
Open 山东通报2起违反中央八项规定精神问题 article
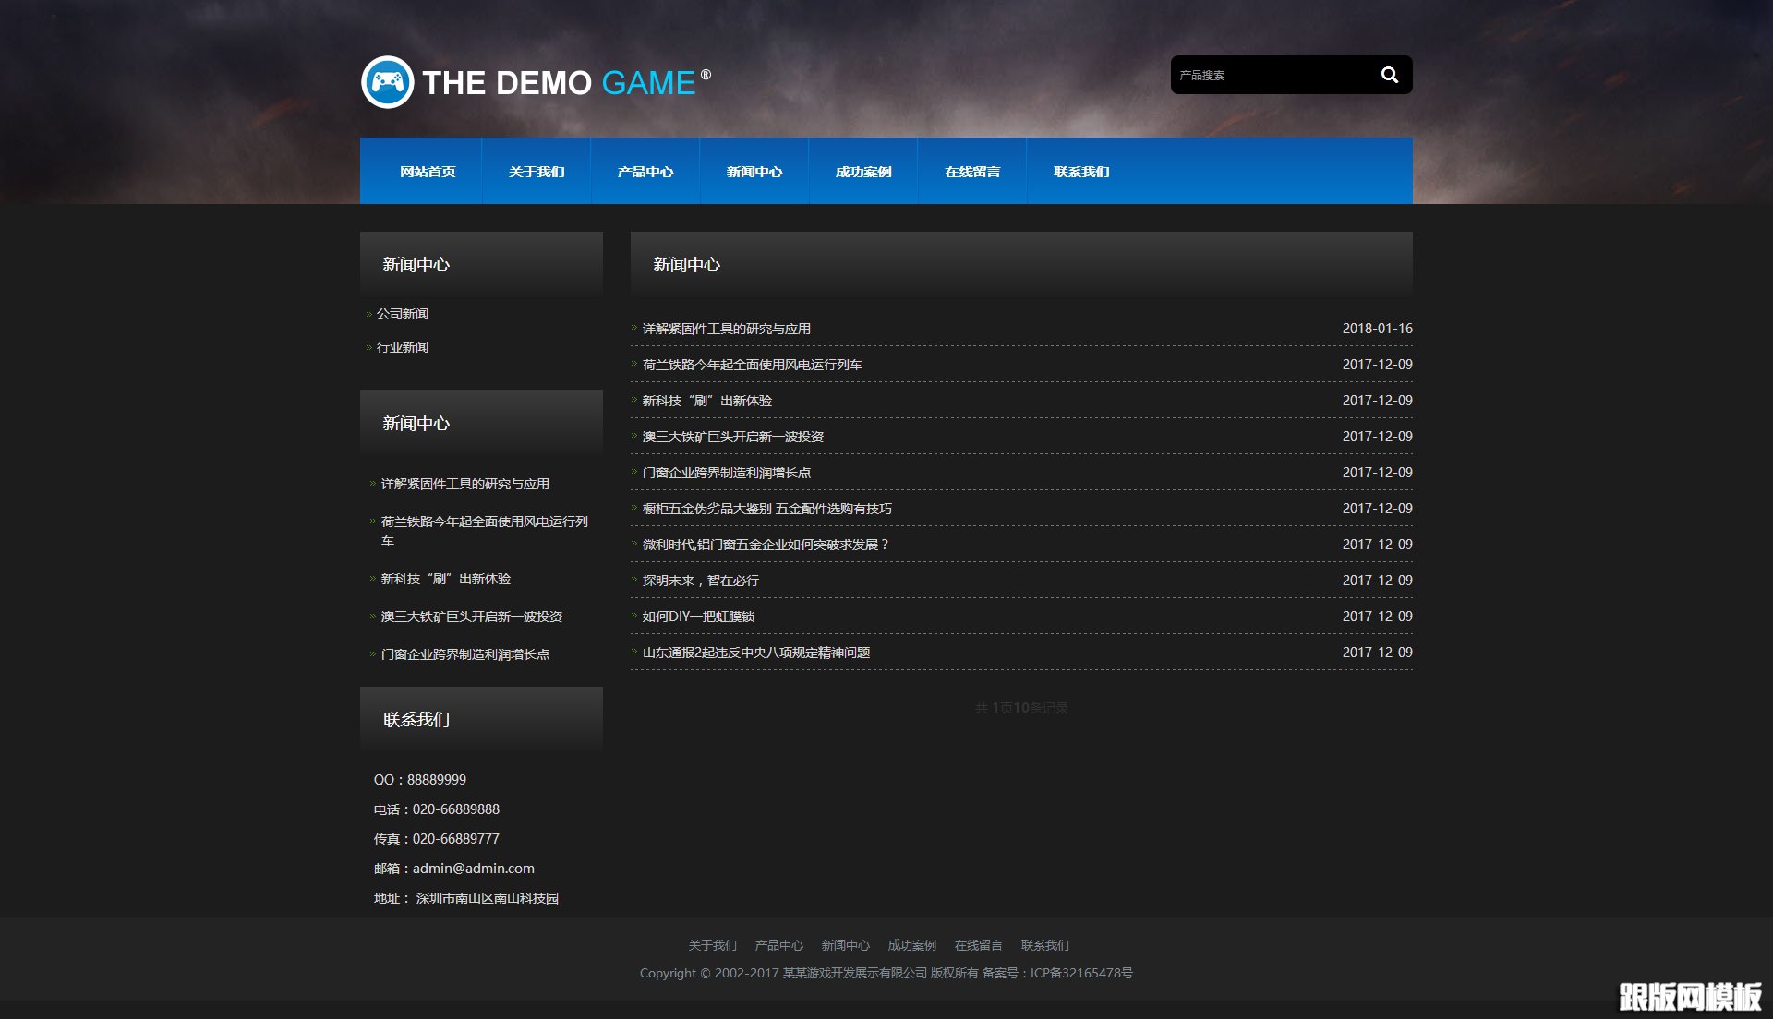pyautogui.click(x=756, y=653)
